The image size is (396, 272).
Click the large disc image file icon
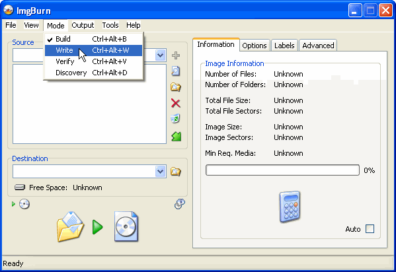(x=126, y=226)
